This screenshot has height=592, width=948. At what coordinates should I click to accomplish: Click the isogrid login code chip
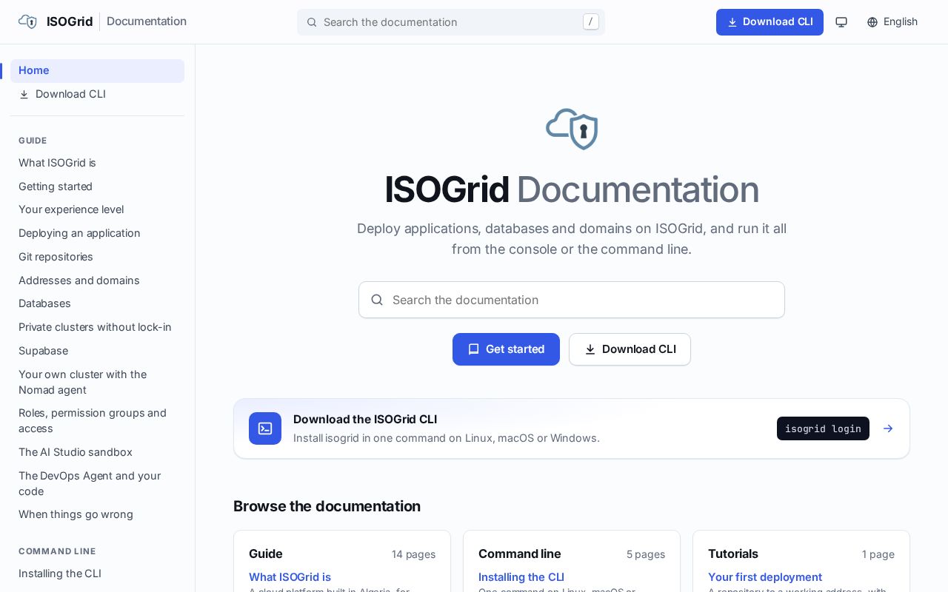point(823,428)
